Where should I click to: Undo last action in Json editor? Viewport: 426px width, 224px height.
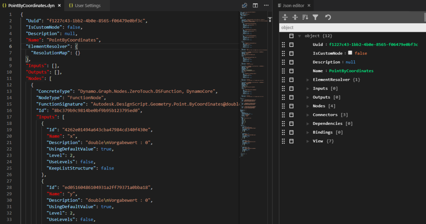(x=328, y=17)
